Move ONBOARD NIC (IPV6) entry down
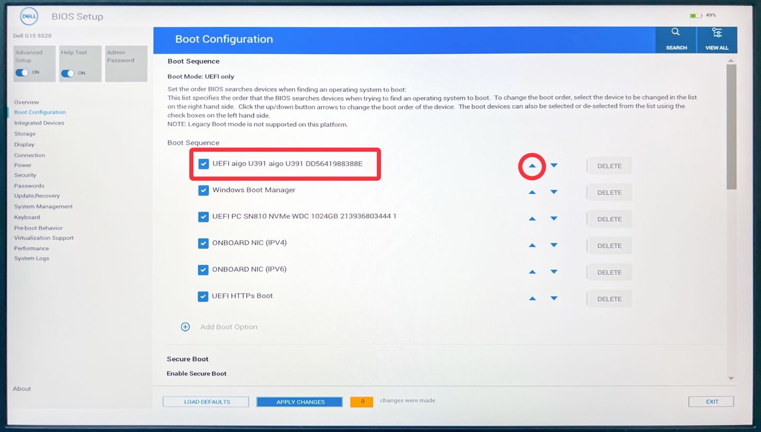The height and width of the screenshot is (432, 761). coord(554,272)
